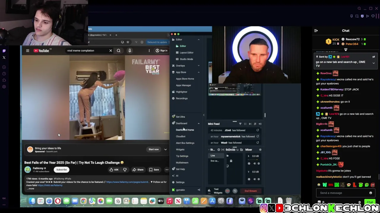This screenshot has width=380, height=213.
Task: Open Cloudbot in Dashboard menu
Action: tap(180, 136)
